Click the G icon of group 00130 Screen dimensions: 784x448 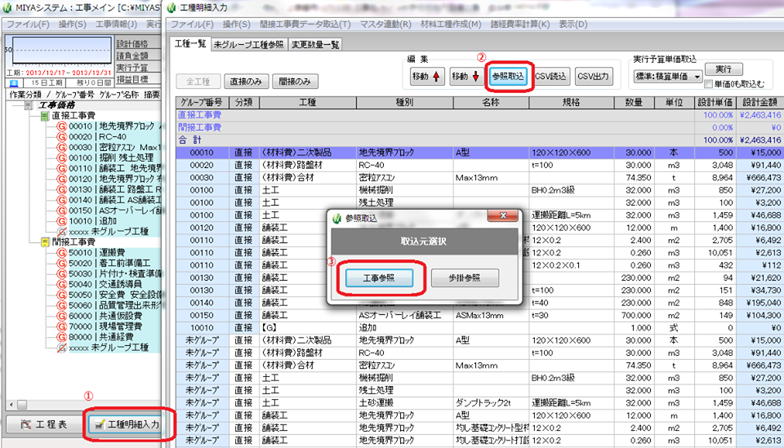click(61, 189)
